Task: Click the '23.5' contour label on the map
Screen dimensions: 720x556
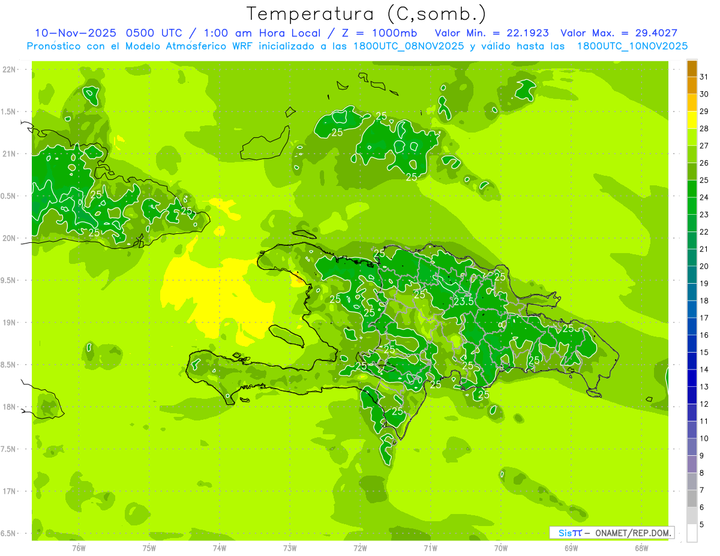Action: (465, 301)
